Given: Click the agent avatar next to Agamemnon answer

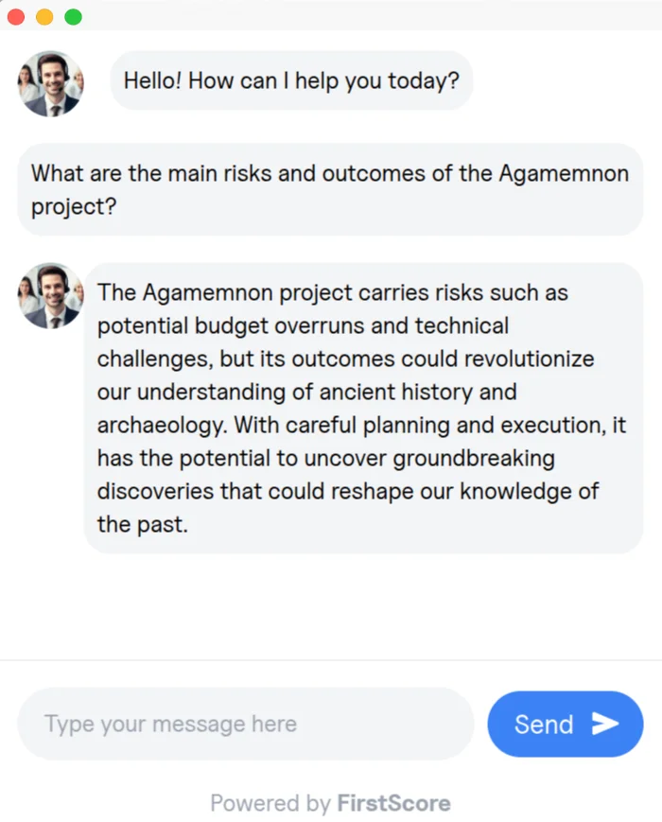Looking at the screenshot, I should [x=51, y=295].
